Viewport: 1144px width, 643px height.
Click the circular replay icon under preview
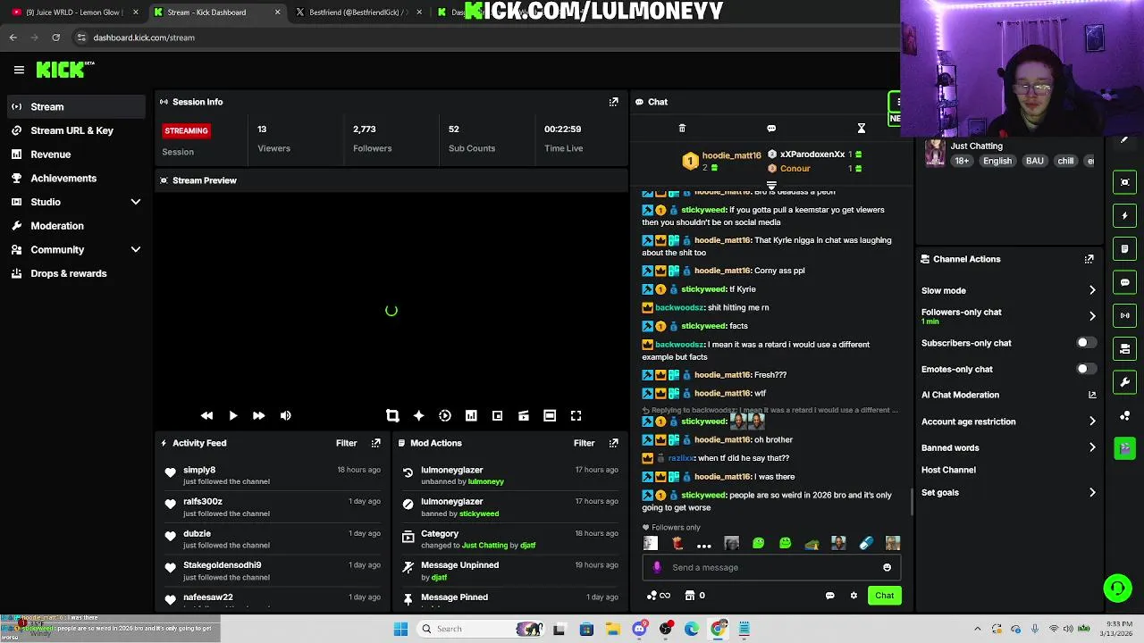445,415
